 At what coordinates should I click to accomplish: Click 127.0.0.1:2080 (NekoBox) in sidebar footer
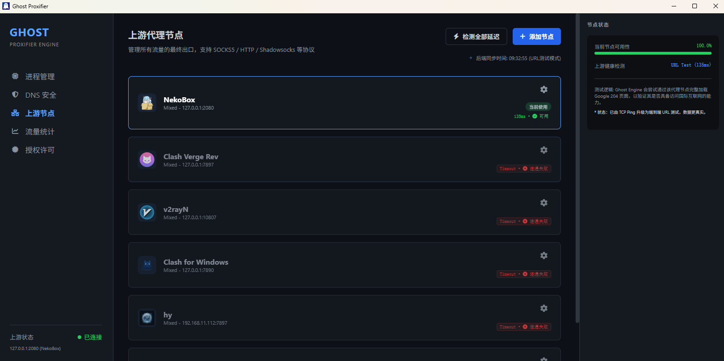click(x=35, y=349)
